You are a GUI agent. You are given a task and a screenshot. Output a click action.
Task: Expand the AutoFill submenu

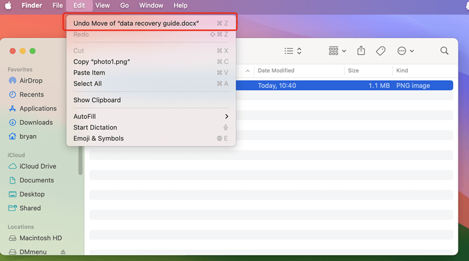(x=151, y=117)
